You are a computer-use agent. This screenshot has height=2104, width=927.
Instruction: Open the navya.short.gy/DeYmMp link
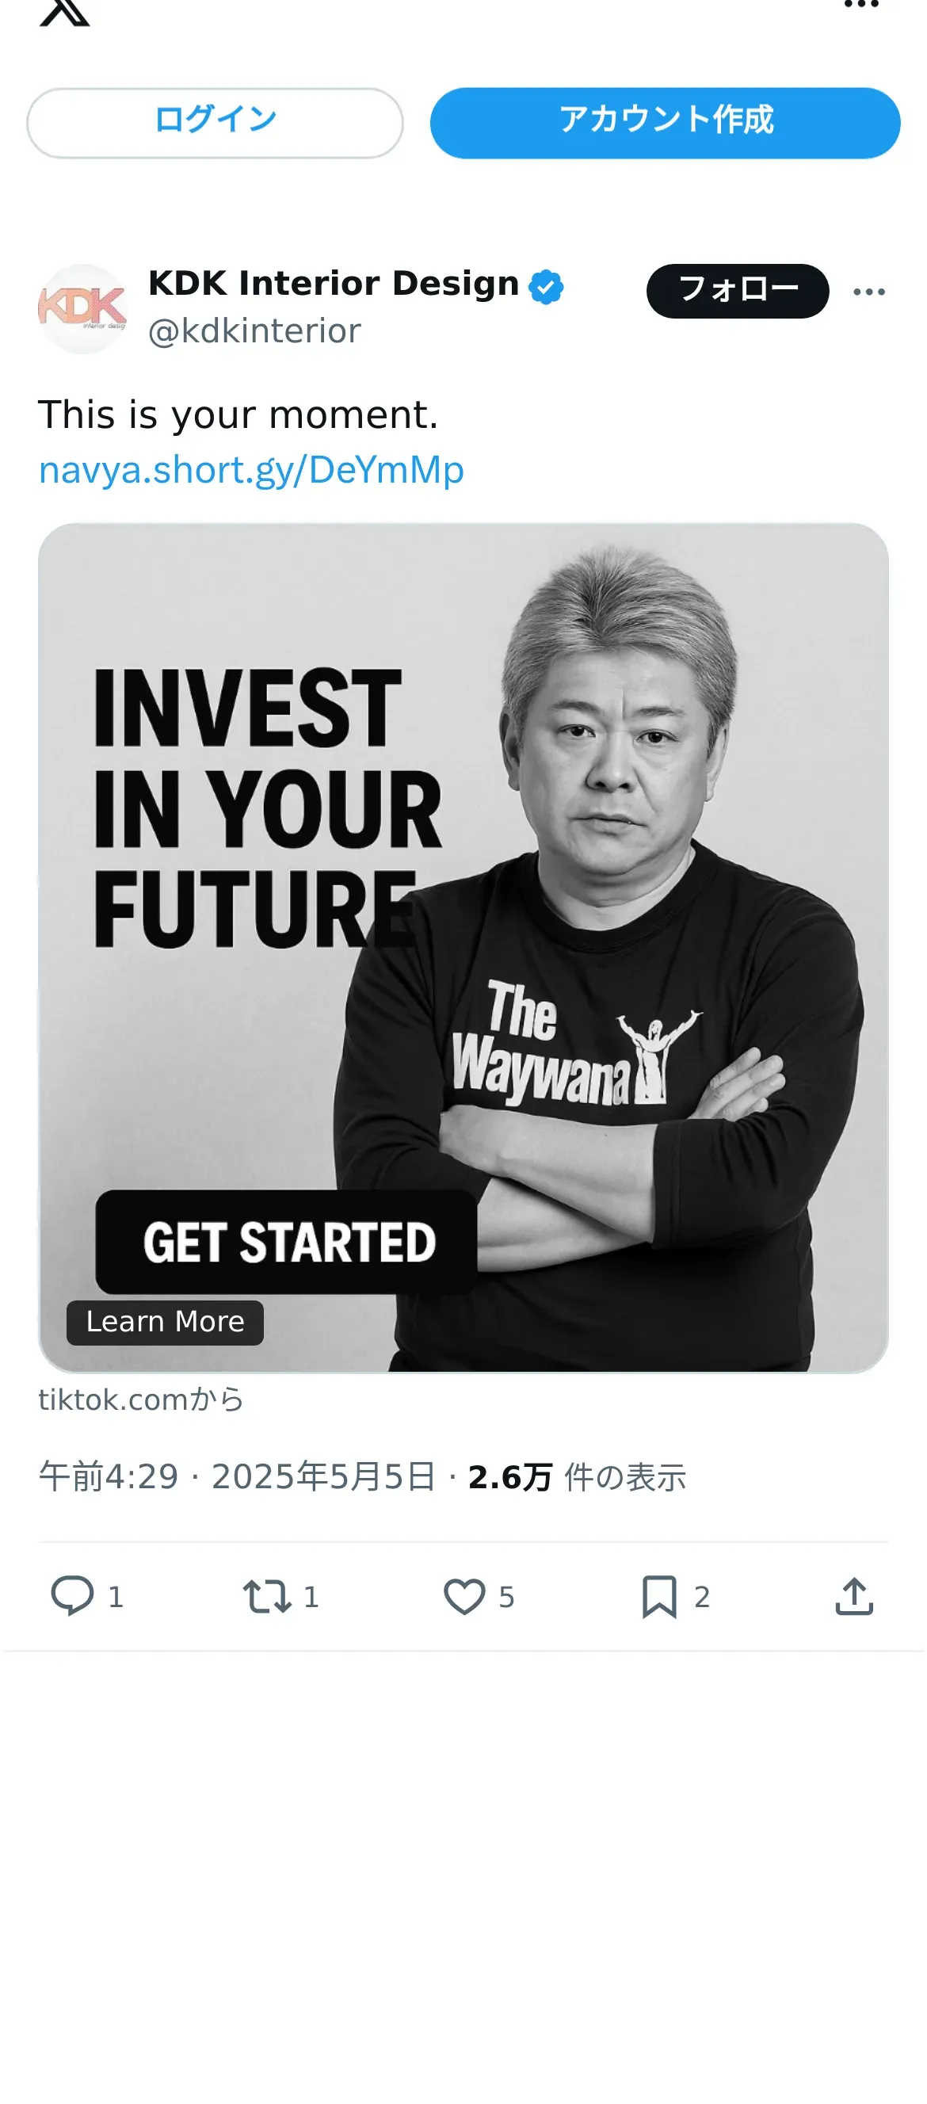[251, 470]
